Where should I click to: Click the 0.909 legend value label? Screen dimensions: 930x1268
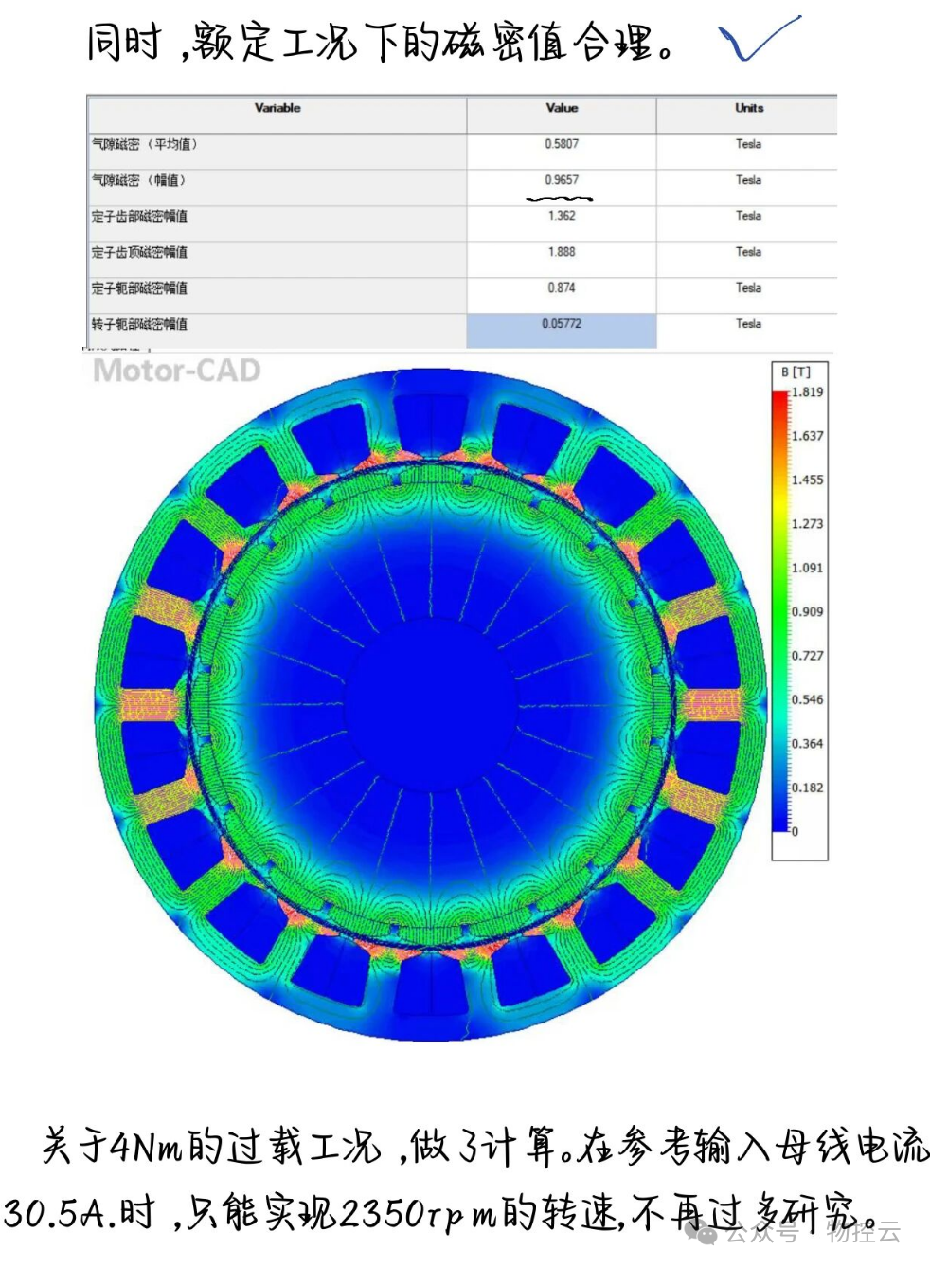pyautogui.click(x=807, y=612)
